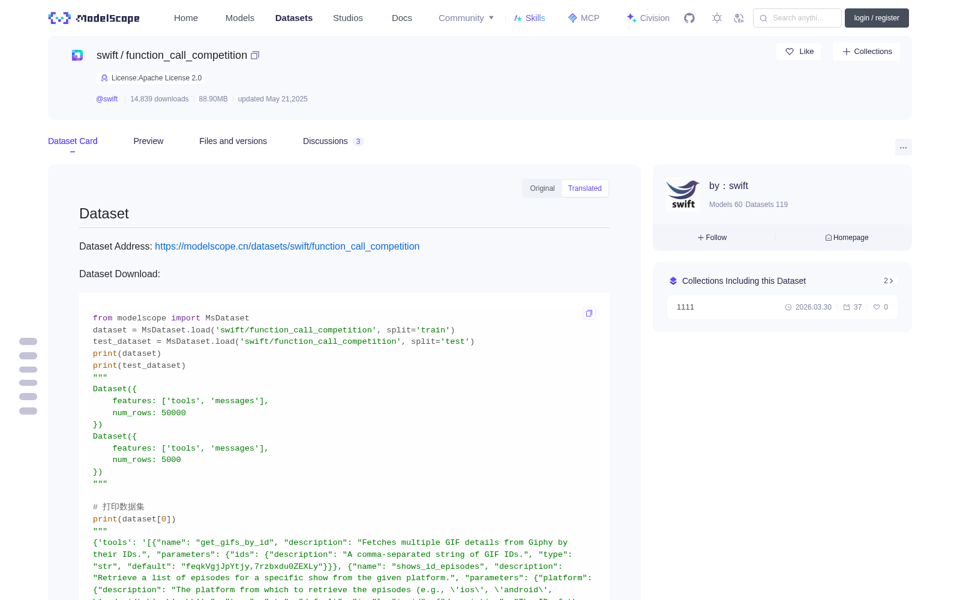Click the "88.90MB" size text
The height and width of the screenshot is (600, 960).
pyautogui.click(x=213, y=99)
